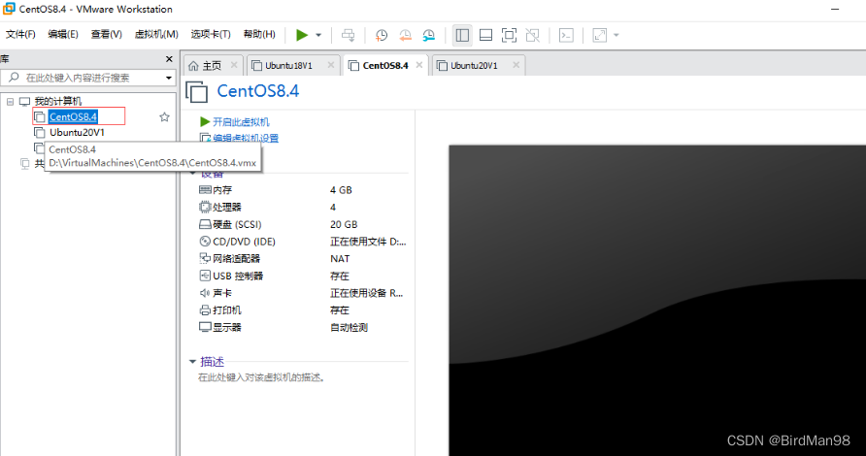Open stretch display dropdown arrow

(x=616, y=35)
